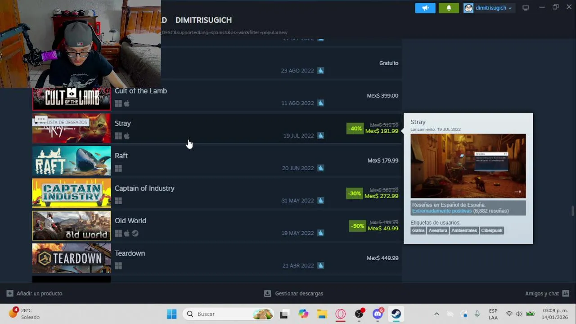Click SteamOS icon on Old World row

[x=135, y=233]
